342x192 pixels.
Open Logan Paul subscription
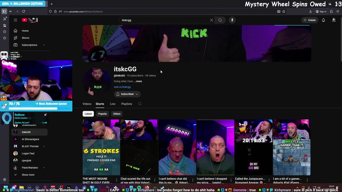(29, 154)
